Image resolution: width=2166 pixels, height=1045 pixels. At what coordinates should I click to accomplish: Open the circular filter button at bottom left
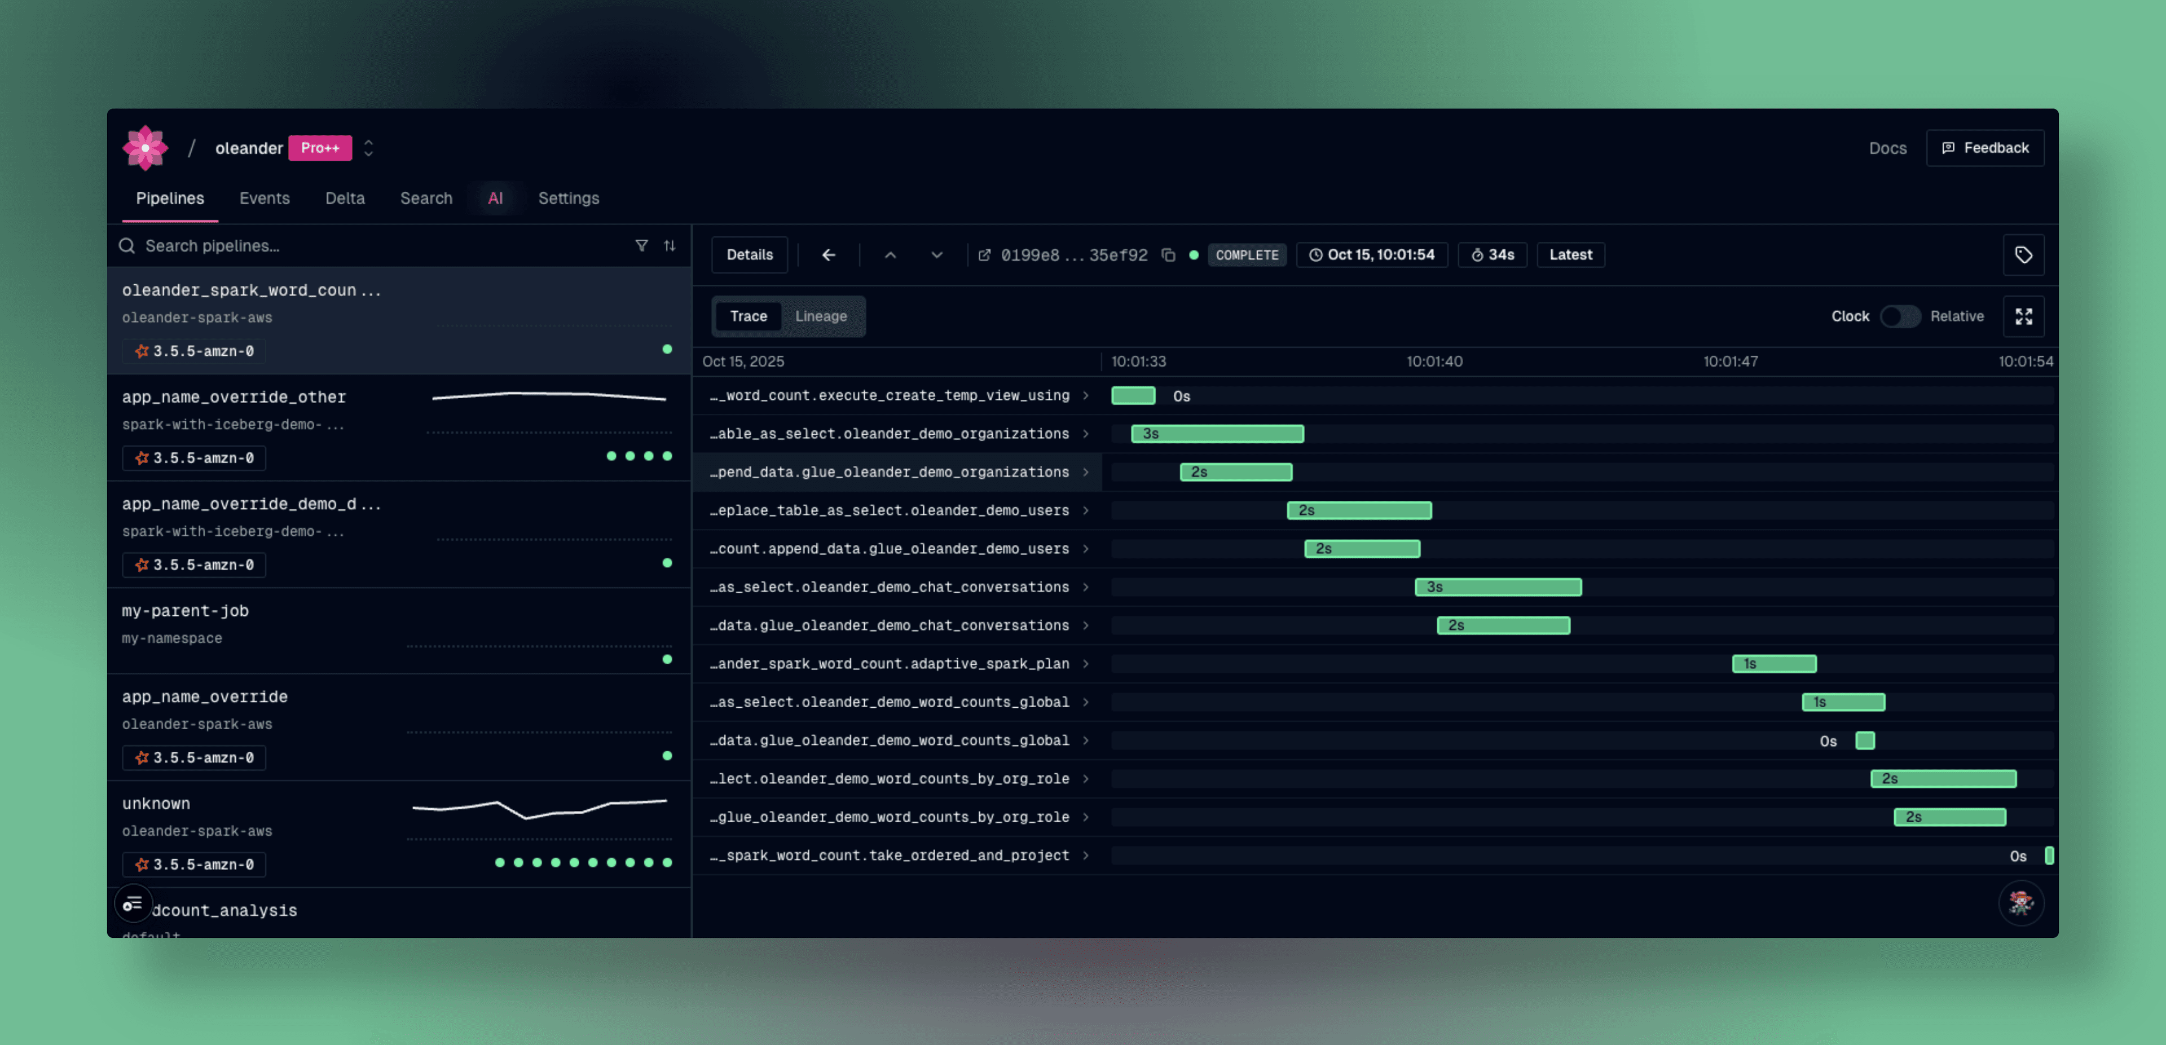click(133, 903)
